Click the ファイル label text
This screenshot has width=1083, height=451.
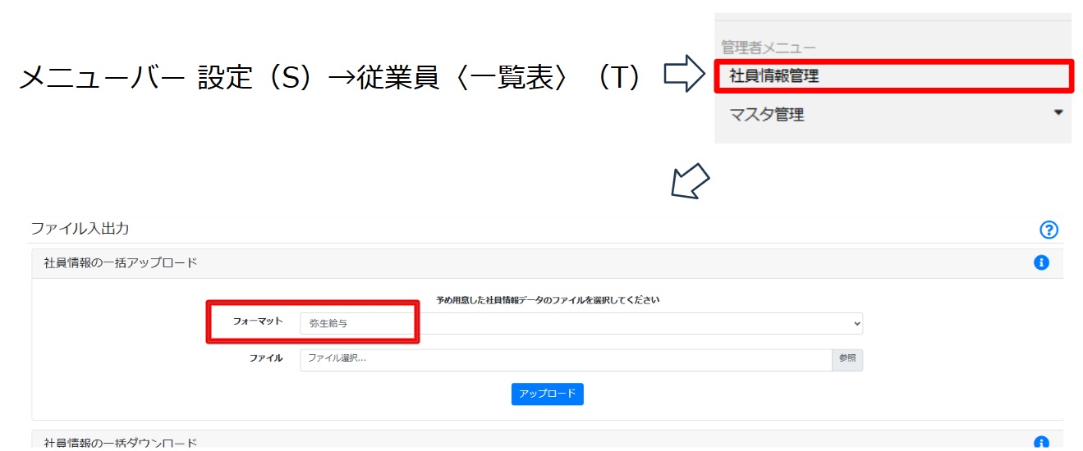click(x=266, y=358)
